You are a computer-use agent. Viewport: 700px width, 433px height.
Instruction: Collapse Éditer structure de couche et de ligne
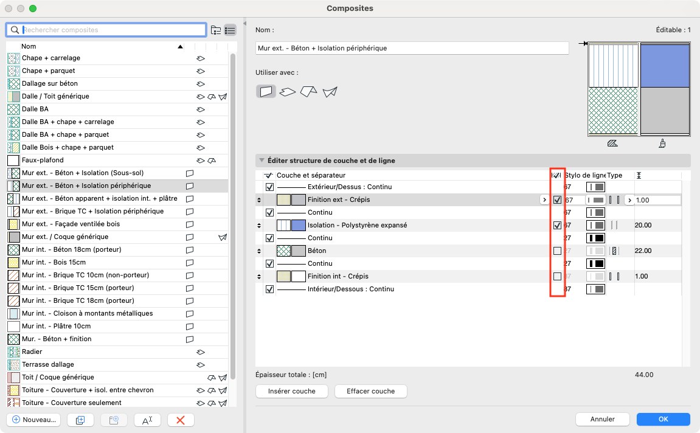click(x=262, y=161)
